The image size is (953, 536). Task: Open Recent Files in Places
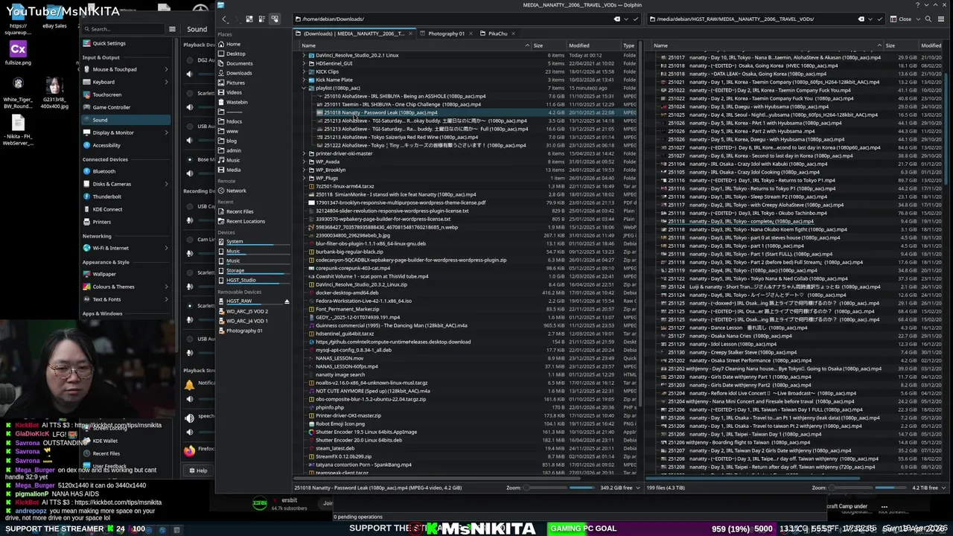[x=240, y=211]
